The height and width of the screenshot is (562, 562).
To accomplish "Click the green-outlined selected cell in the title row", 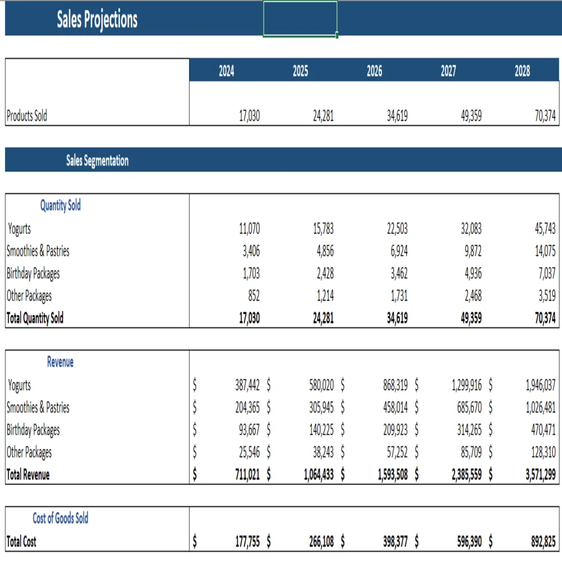I will tap(300, 19).
